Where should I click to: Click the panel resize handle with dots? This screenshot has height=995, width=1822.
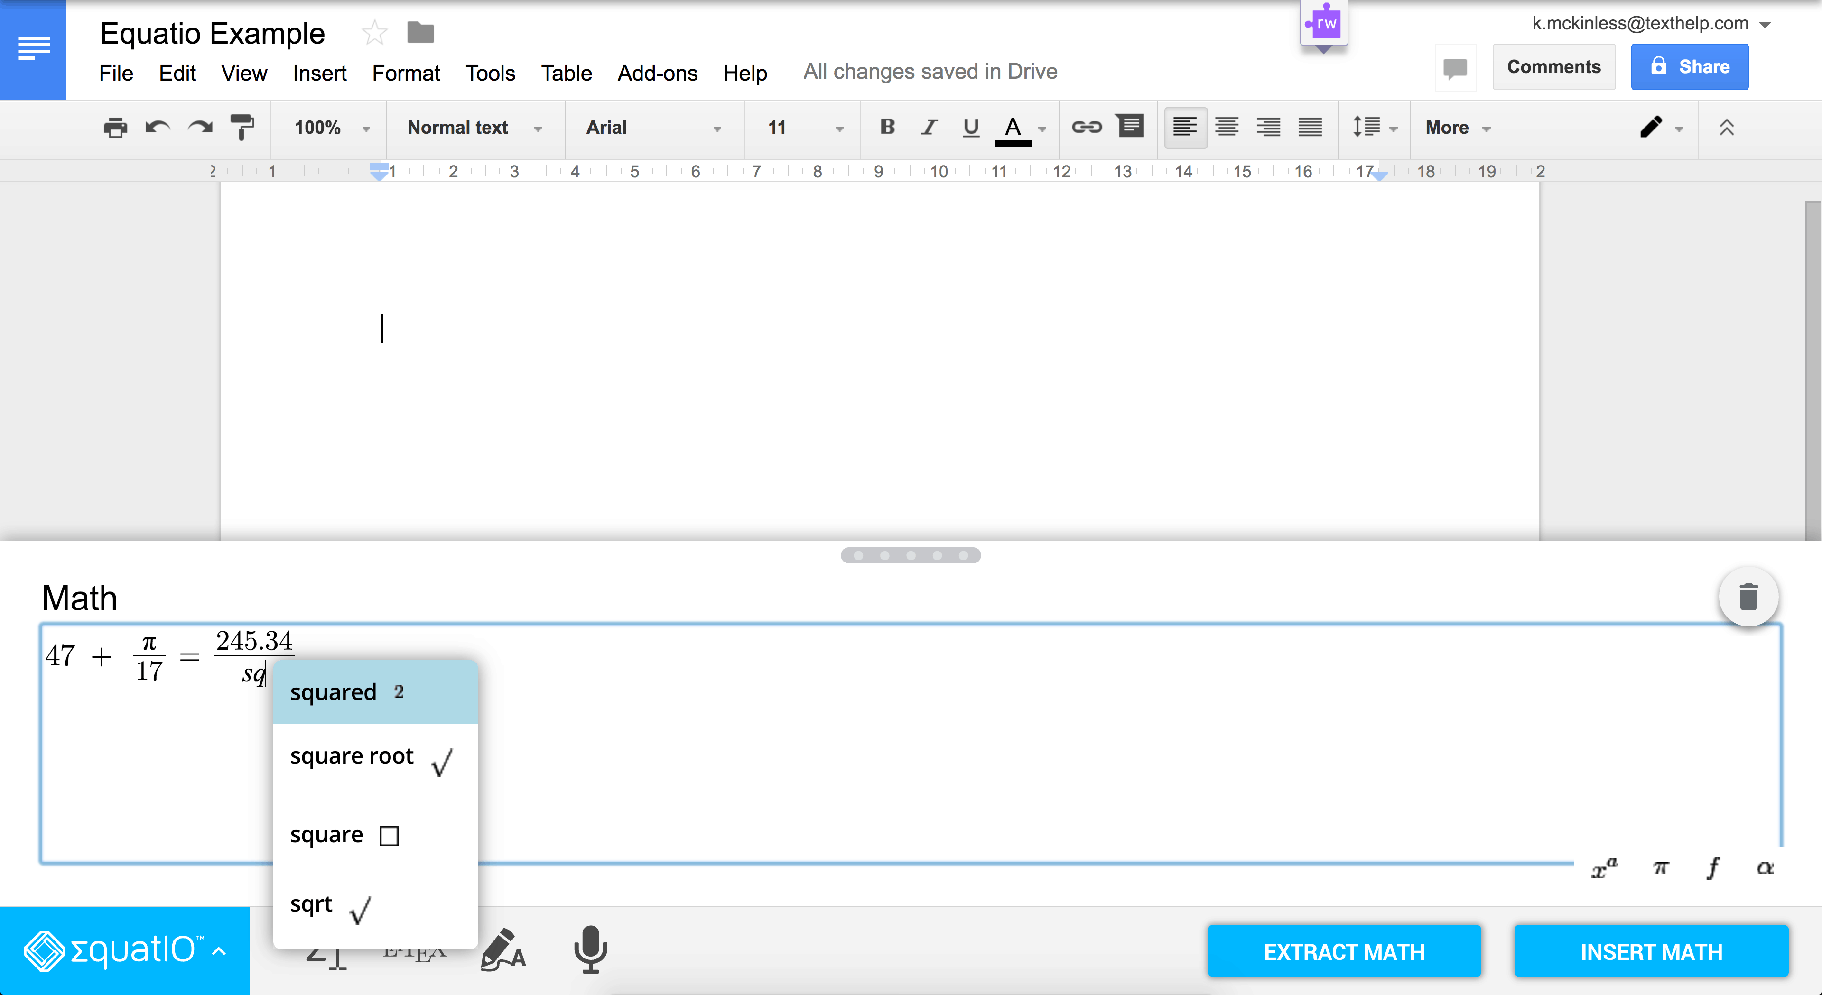click(x=911, y=555)
